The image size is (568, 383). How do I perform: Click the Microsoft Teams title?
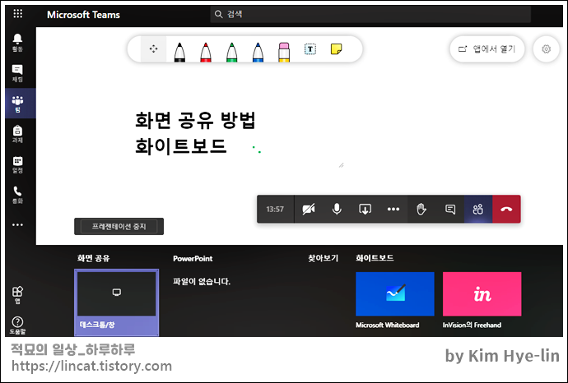[x=83, y=15]
